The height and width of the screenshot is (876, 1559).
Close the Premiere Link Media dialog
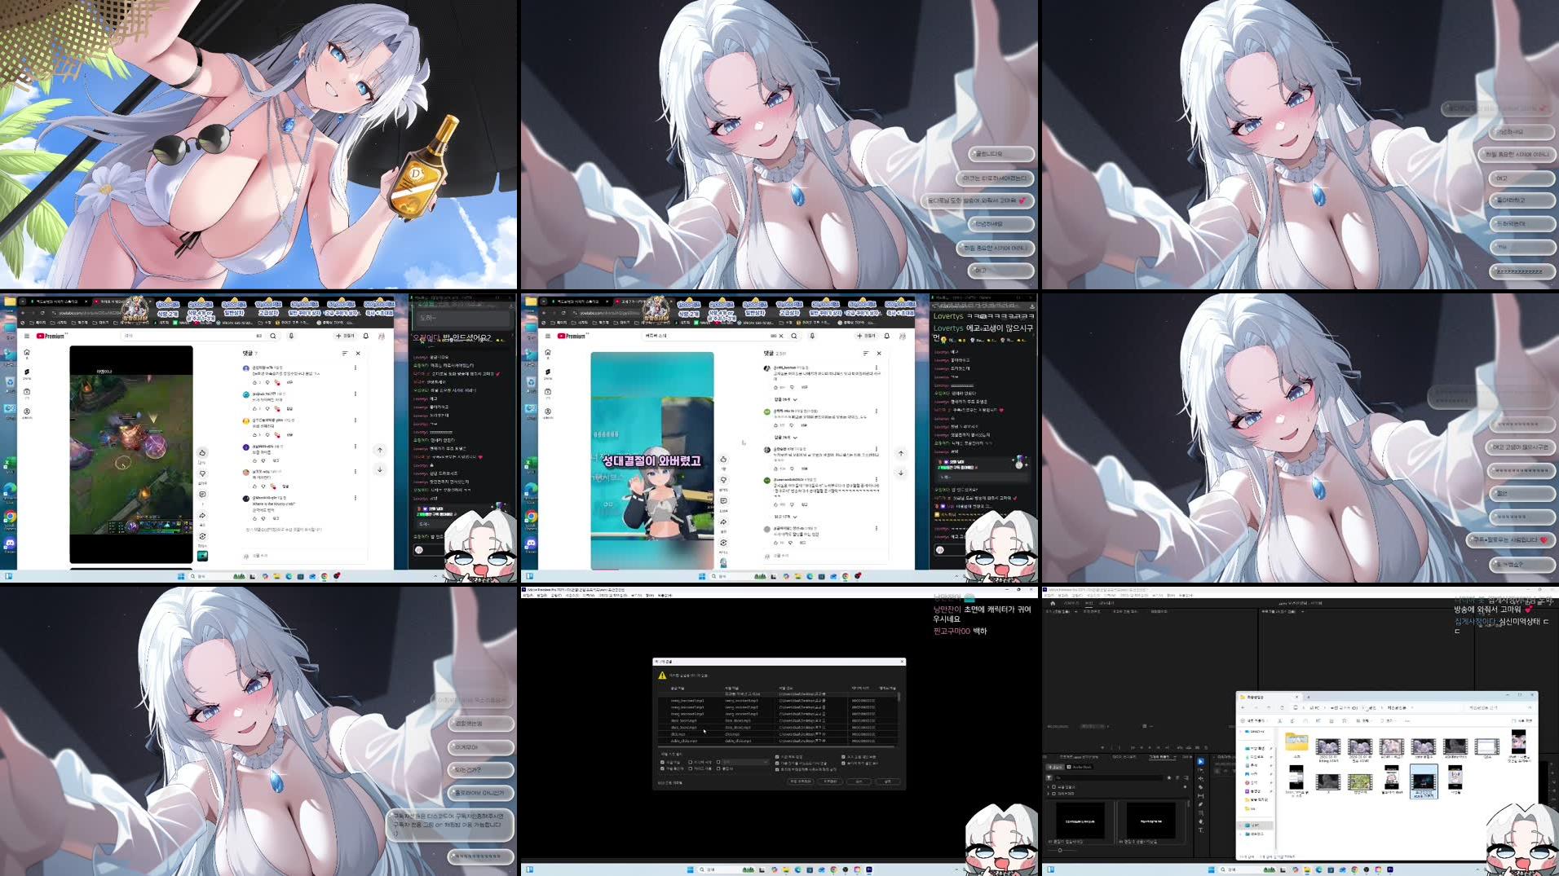tap(902, 662)
